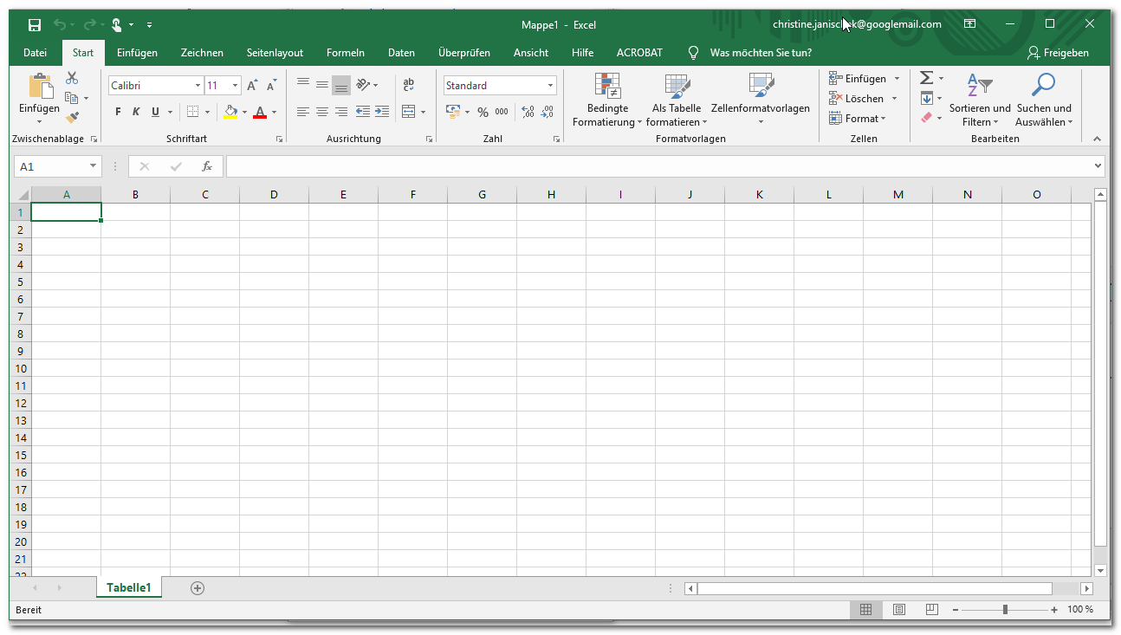Open the Name Box dropdown

coord(93,166)
